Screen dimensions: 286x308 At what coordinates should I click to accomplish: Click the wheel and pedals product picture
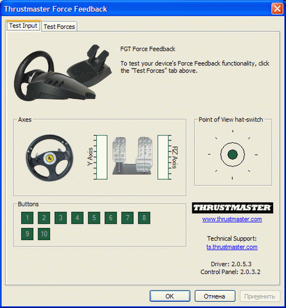click(63, 73)
